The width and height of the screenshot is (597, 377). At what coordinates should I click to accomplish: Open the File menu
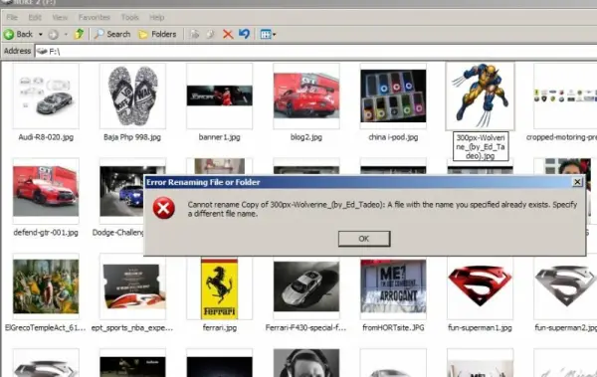coord(12,17)
